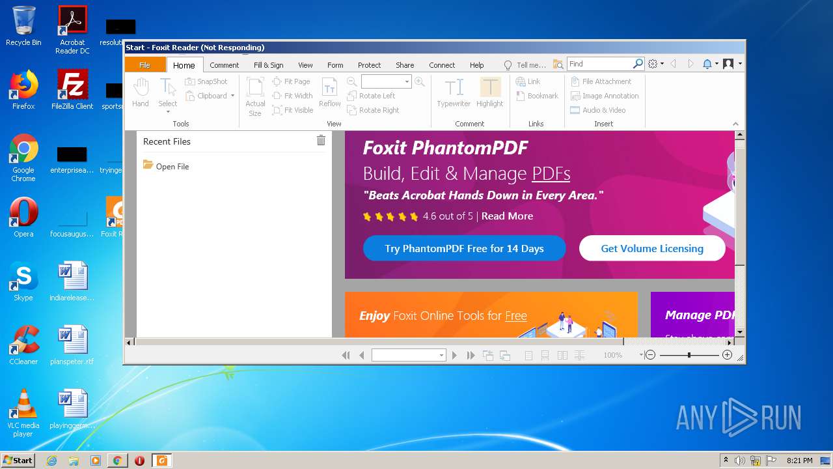
Task: Open the Form ribbon tab
Action: click(335, 65)
